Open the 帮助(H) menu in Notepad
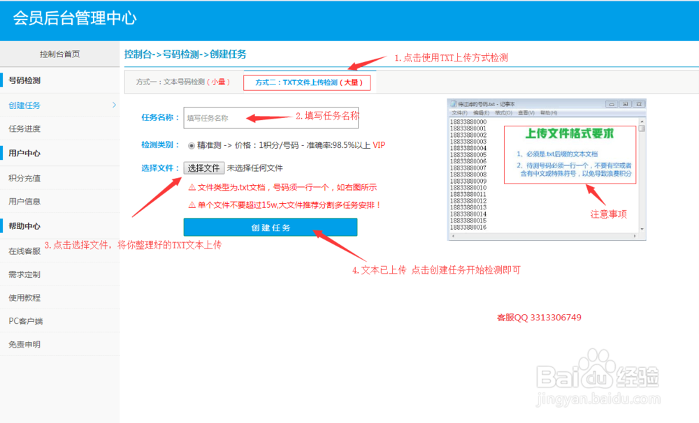Viewport: 699px width, 423px height. click(x=548, y=112)
